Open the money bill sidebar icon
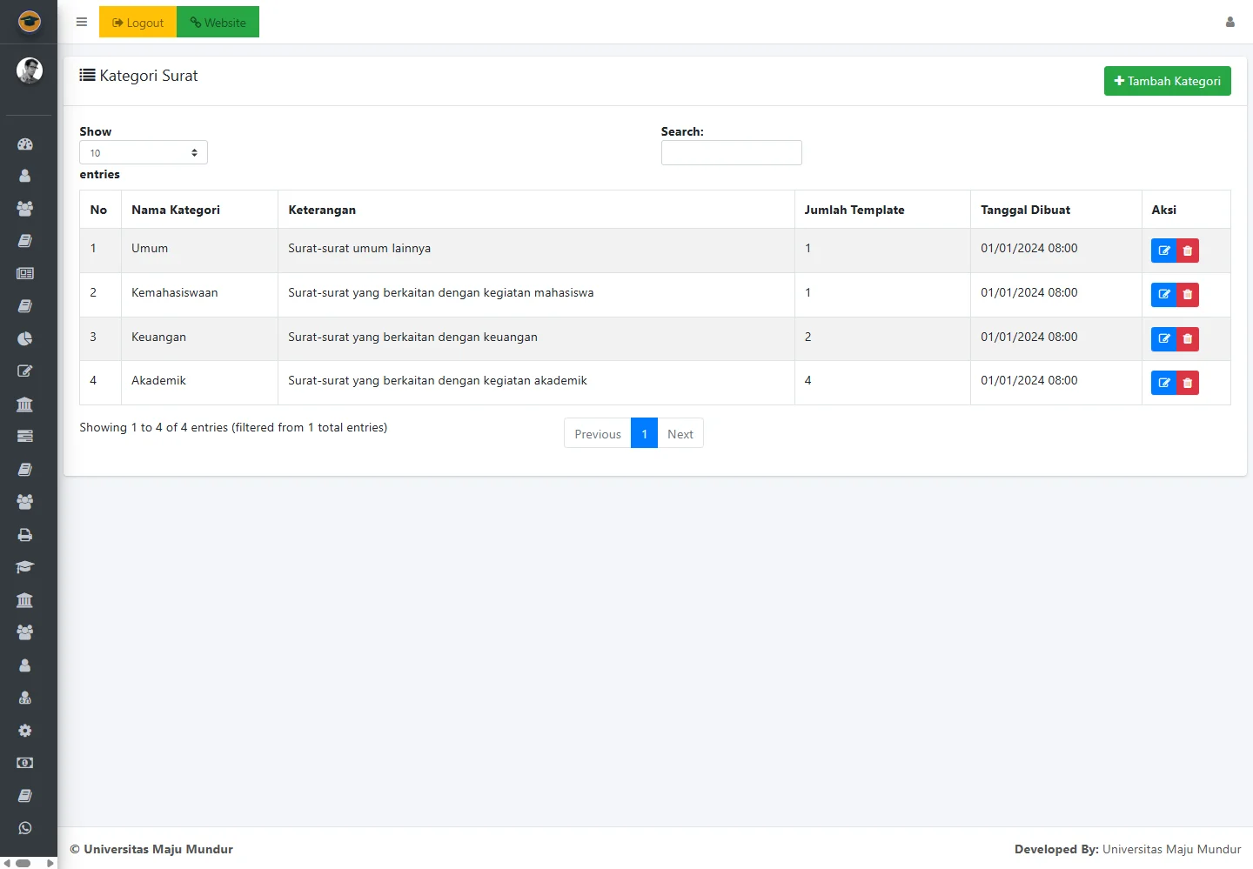Image resolution: width=1253 pixels, height=869 pixels. (25, 763)
